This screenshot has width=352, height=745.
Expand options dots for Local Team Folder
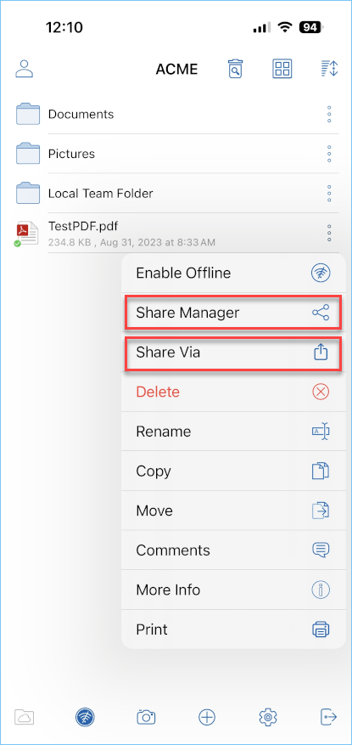pyautogui.click(x=329, y=194)
